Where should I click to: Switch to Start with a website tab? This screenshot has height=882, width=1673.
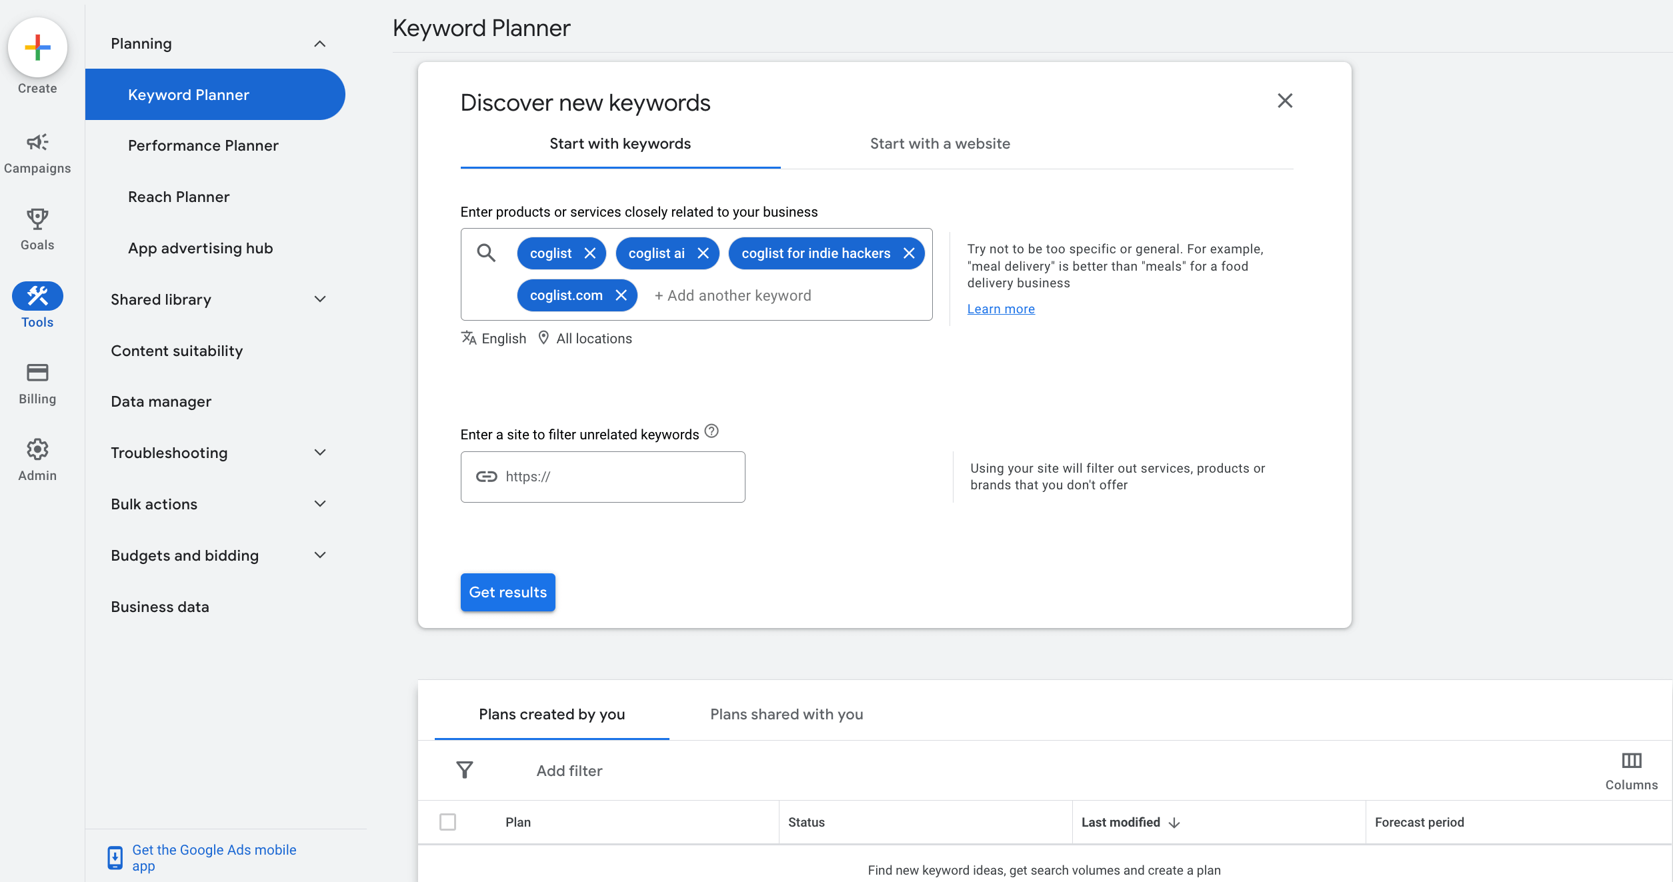tap(940, 144)
